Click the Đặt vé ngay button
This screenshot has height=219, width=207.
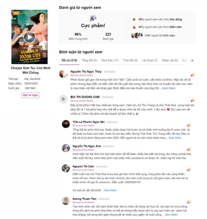(31, 95)
